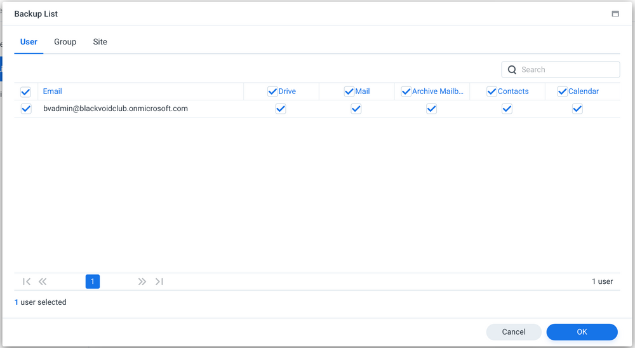Maximize the Backup List dialog window

pos(615,14)
